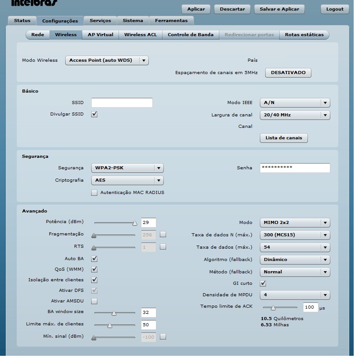Open the Configurações tab

tap(60, 21)
